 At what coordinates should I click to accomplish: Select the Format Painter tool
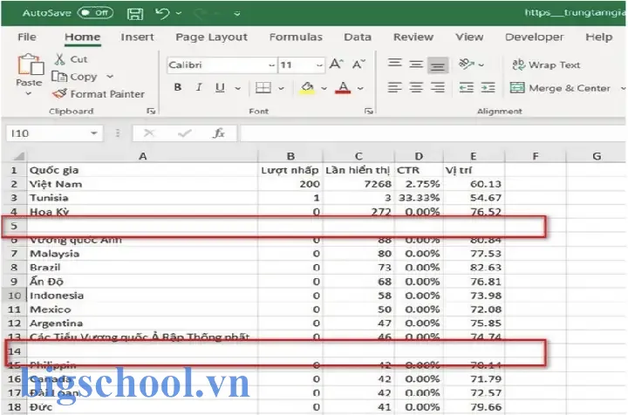tap(98, 94)
